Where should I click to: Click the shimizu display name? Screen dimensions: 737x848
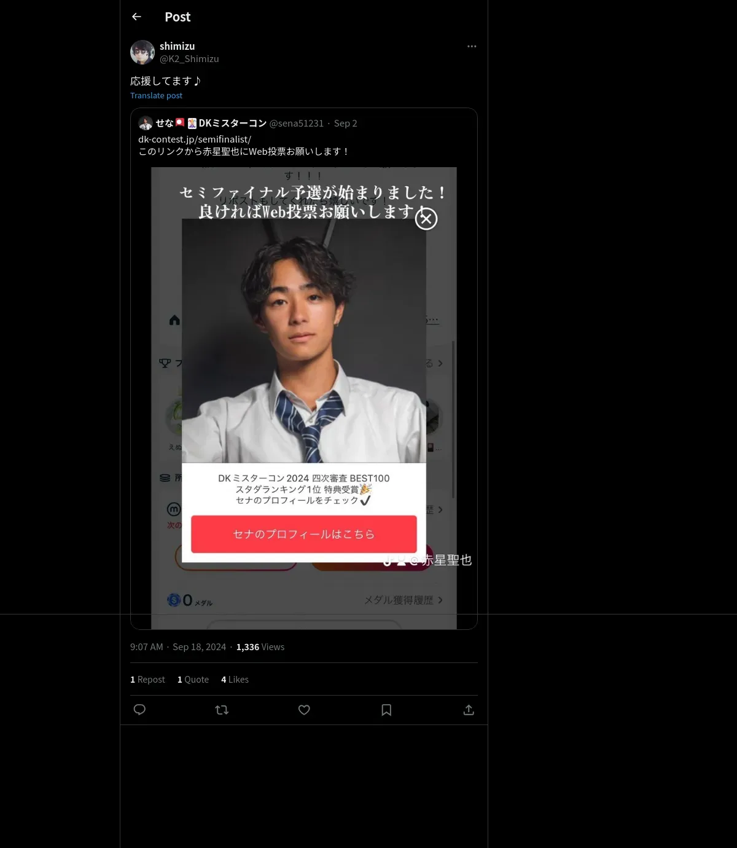coord(177,46)
